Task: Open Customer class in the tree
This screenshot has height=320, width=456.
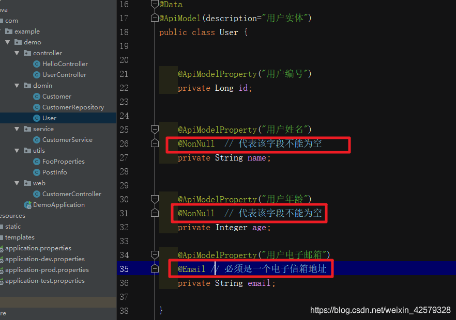Action: coord(57,97)
